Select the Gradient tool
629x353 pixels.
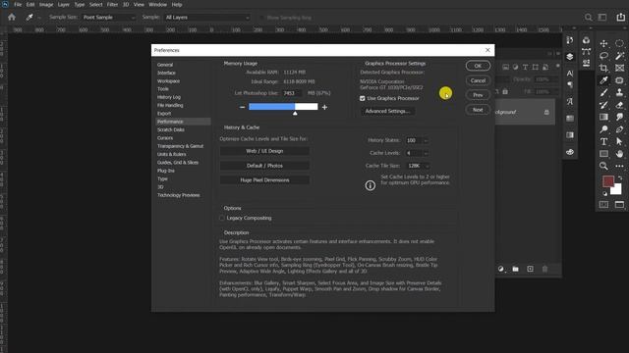point(603,117)
